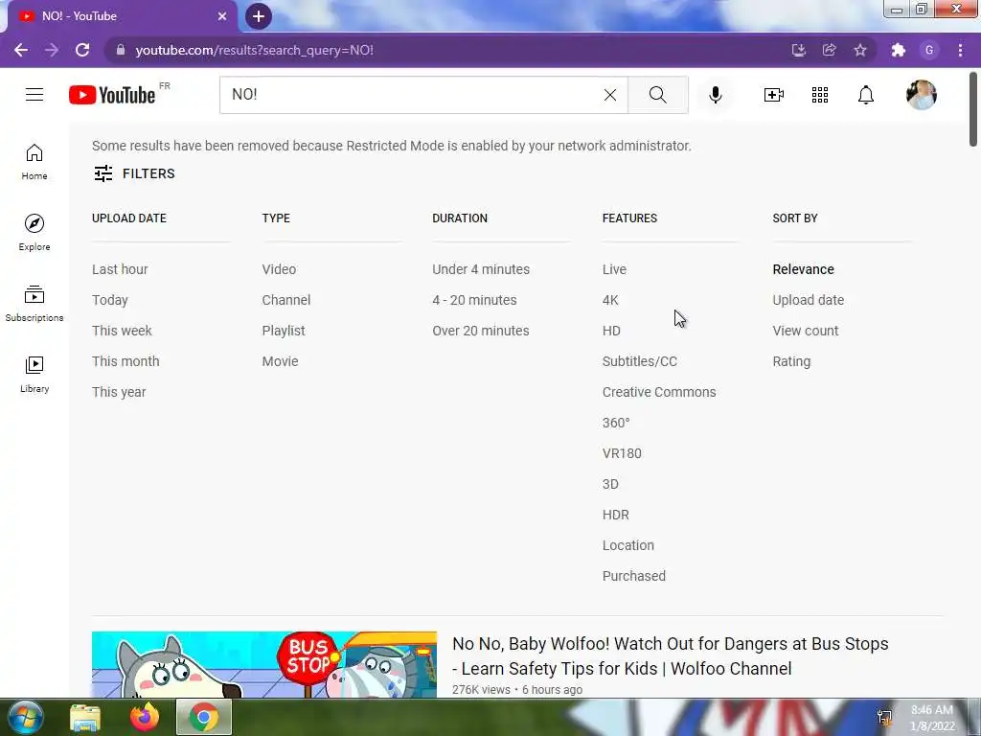Image resolution: width=981 pixels, height=736 pixels.
Task: Open Firefox from the taskbar
Action: click(x=145, y=717)
